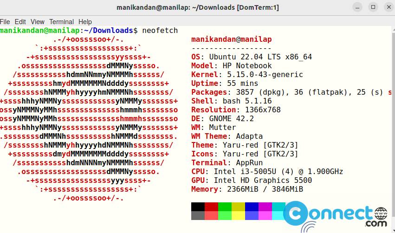Click the dark red color block
This screenshot has width=395, height=233.
[211, 207]
